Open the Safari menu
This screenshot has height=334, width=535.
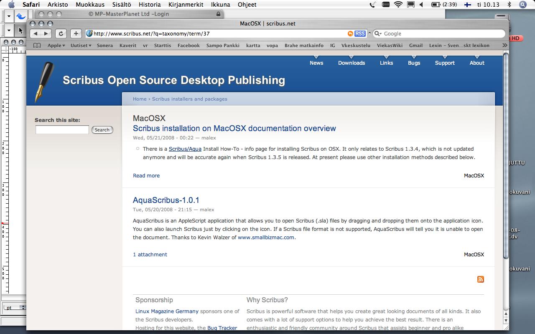point(31,5)
